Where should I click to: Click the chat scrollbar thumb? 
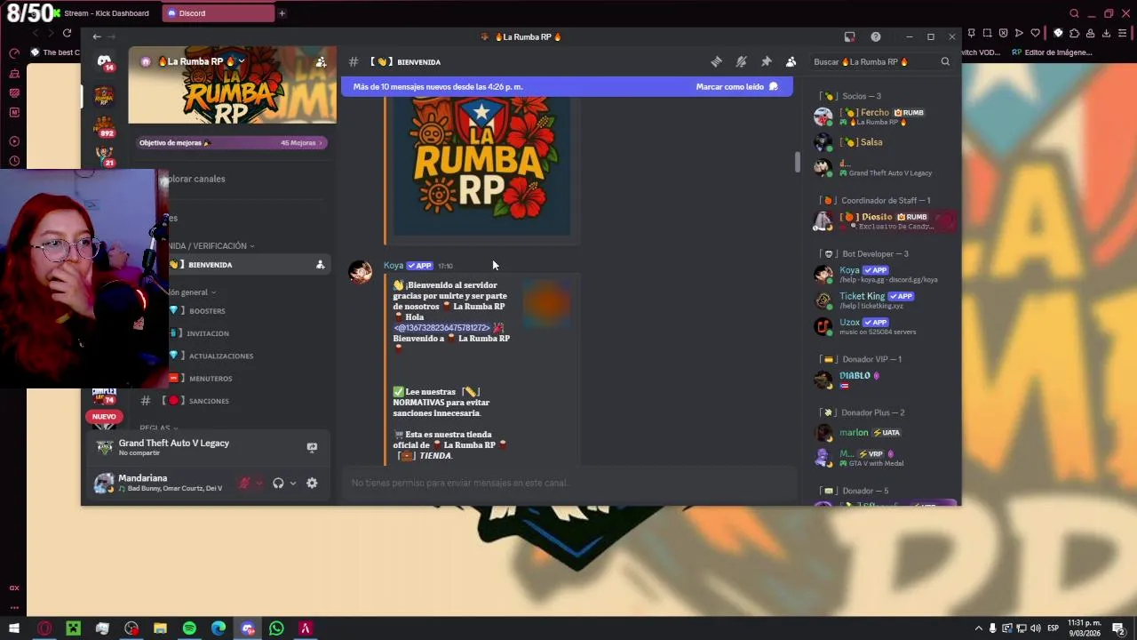(x=797, y=163)
